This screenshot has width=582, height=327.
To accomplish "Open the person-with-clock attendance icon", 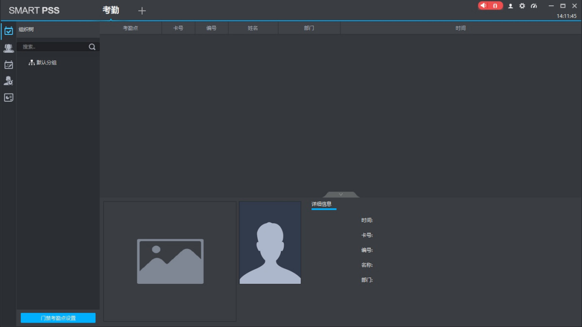I will point(8,81).
